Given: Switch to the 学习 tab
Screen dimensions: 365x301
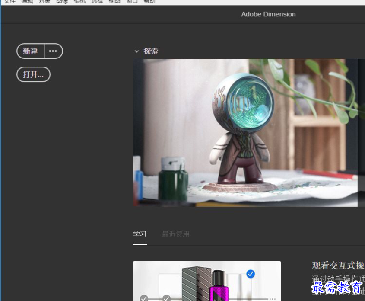Looking at the screenshot, I should (140, 234).
